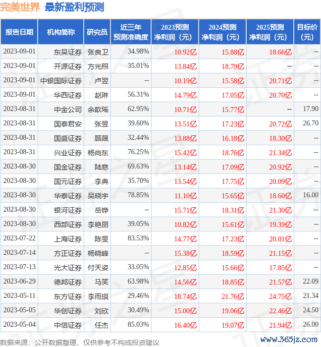Click researcher name 任杰
This screenshot has width=321, height=347.
102,325
